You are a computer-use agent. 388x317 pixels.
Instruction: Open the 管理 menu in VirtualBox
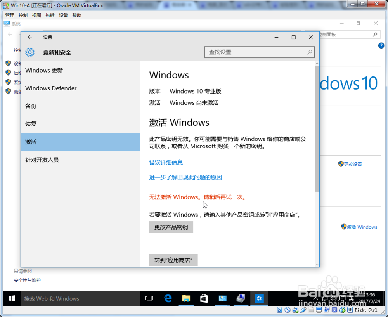point(9,15)
